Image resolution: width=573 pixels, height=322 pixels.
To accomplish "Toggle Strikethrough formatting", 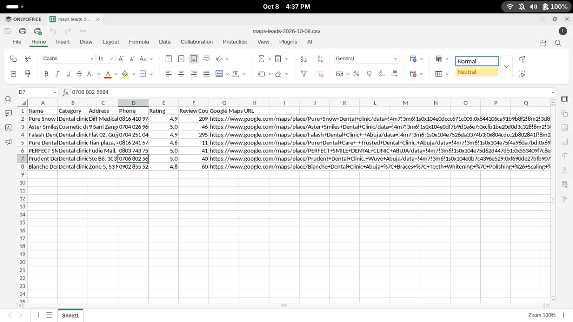I will (x=79, y=74).
